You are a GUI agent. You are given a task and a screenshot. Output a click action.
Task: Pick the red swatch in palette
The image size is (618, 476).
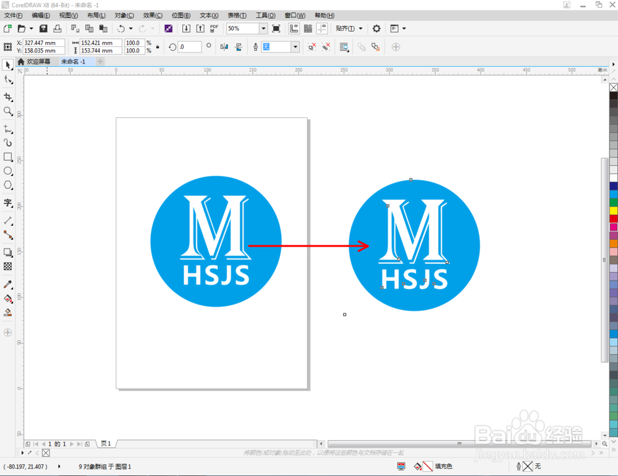point(613,219)
